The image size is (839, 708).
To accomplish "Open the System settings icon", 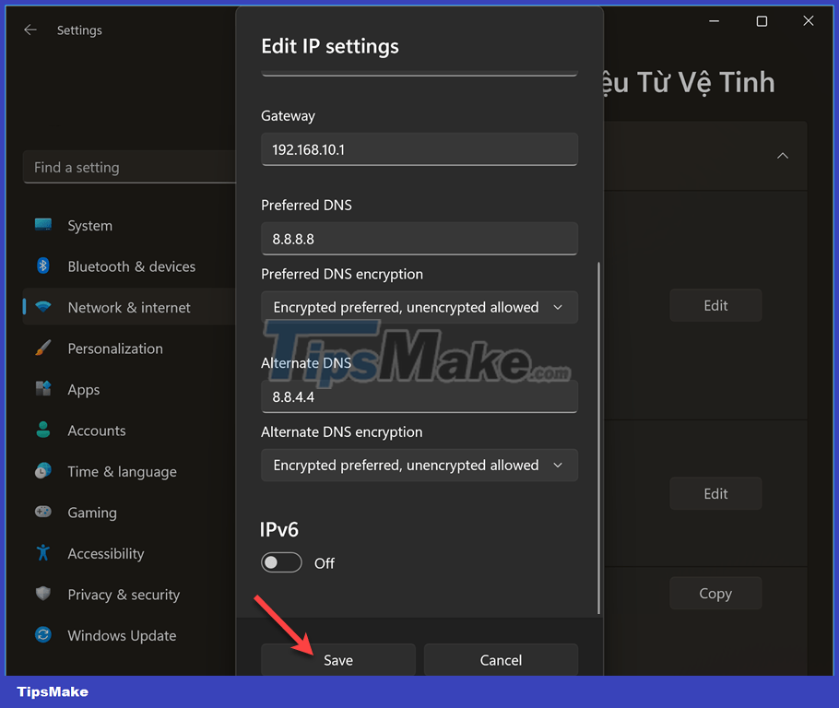I will pos(42,225).
